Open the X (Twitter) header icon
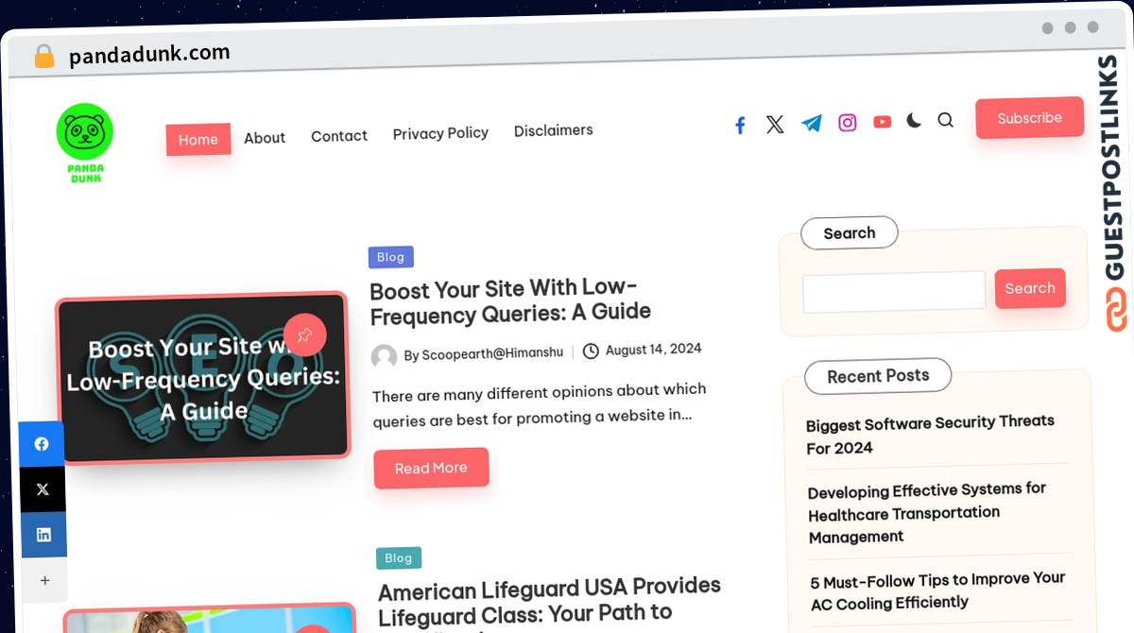Viewport: 1134px width, 633px height. point(775,124)
